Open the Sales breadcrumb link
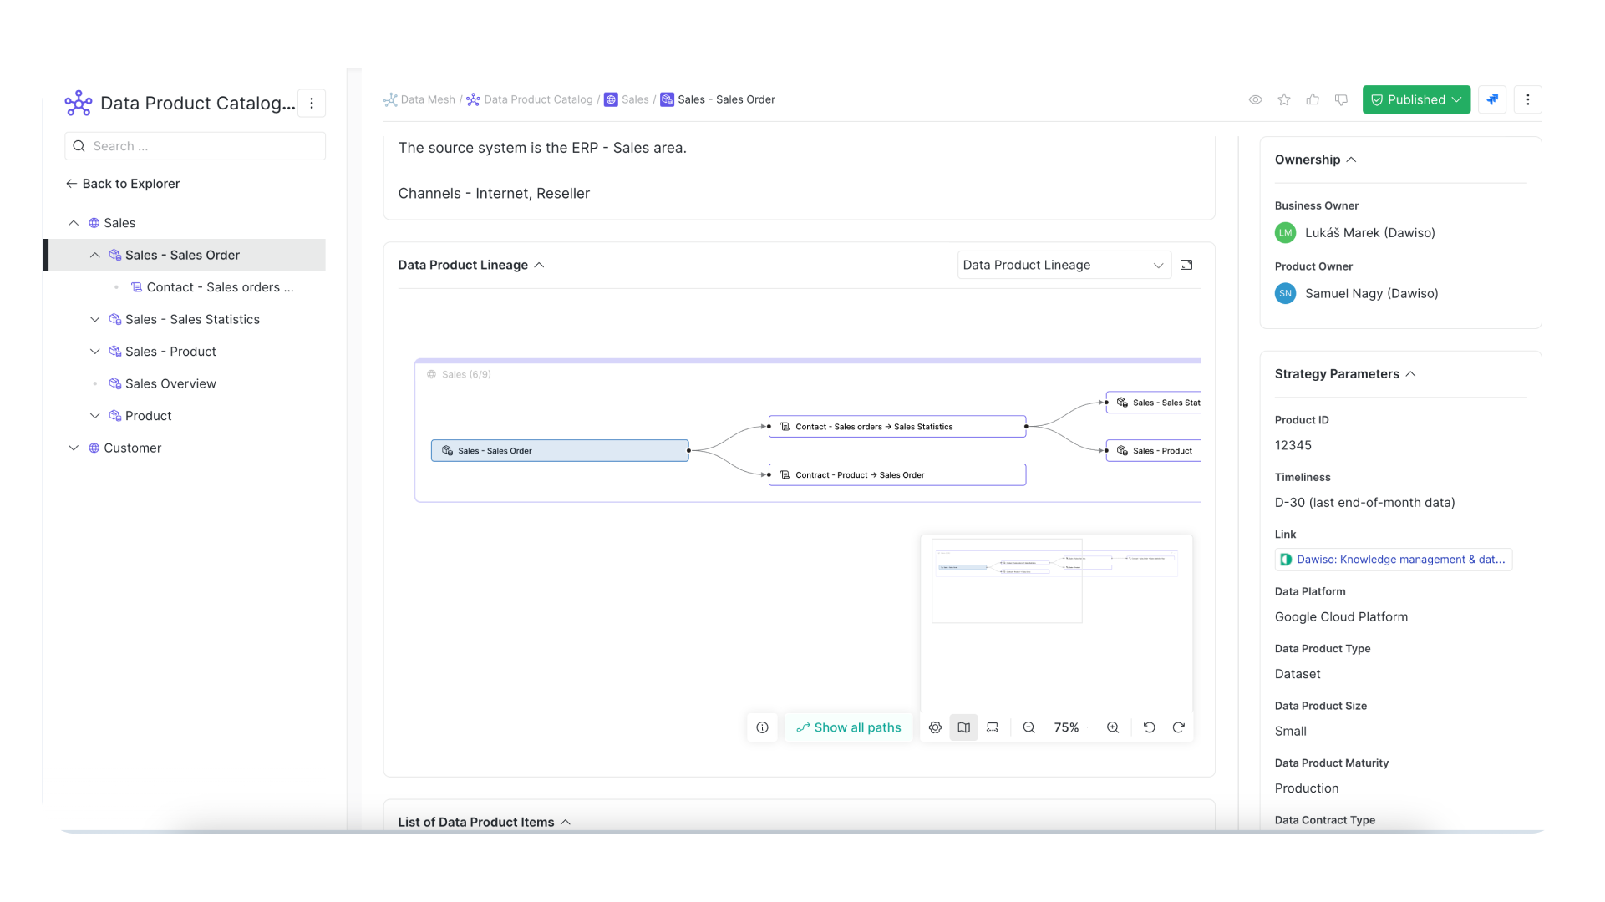 click(x=636, y=99)
